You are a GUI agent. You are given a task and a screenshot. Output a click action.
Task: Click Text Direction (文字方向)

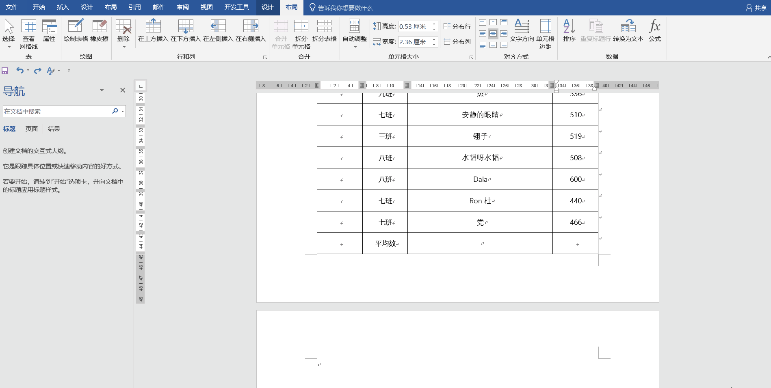[x=522, y=30]
